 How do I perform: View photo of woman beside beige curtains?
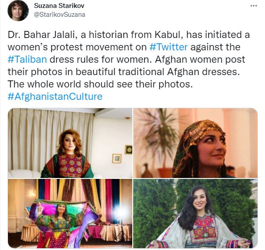[x=70, y=143]
